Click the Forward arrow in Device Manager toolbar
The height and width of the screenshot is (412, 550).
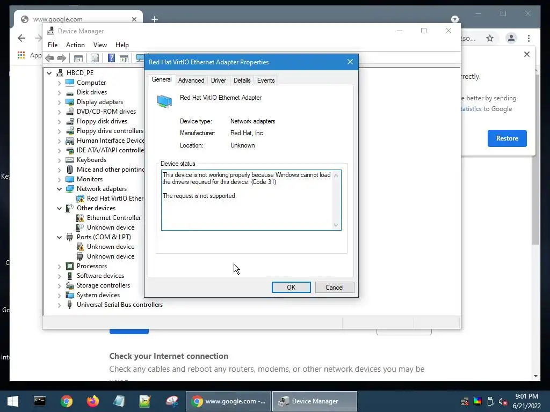coord(62,58)
